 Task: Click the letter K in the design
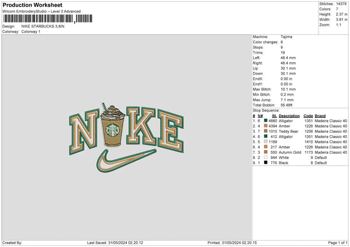click(x=141, y=126)
